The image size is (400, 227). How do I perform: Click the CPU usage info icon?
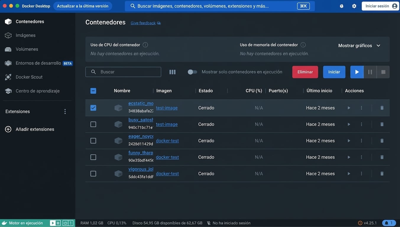145,45
